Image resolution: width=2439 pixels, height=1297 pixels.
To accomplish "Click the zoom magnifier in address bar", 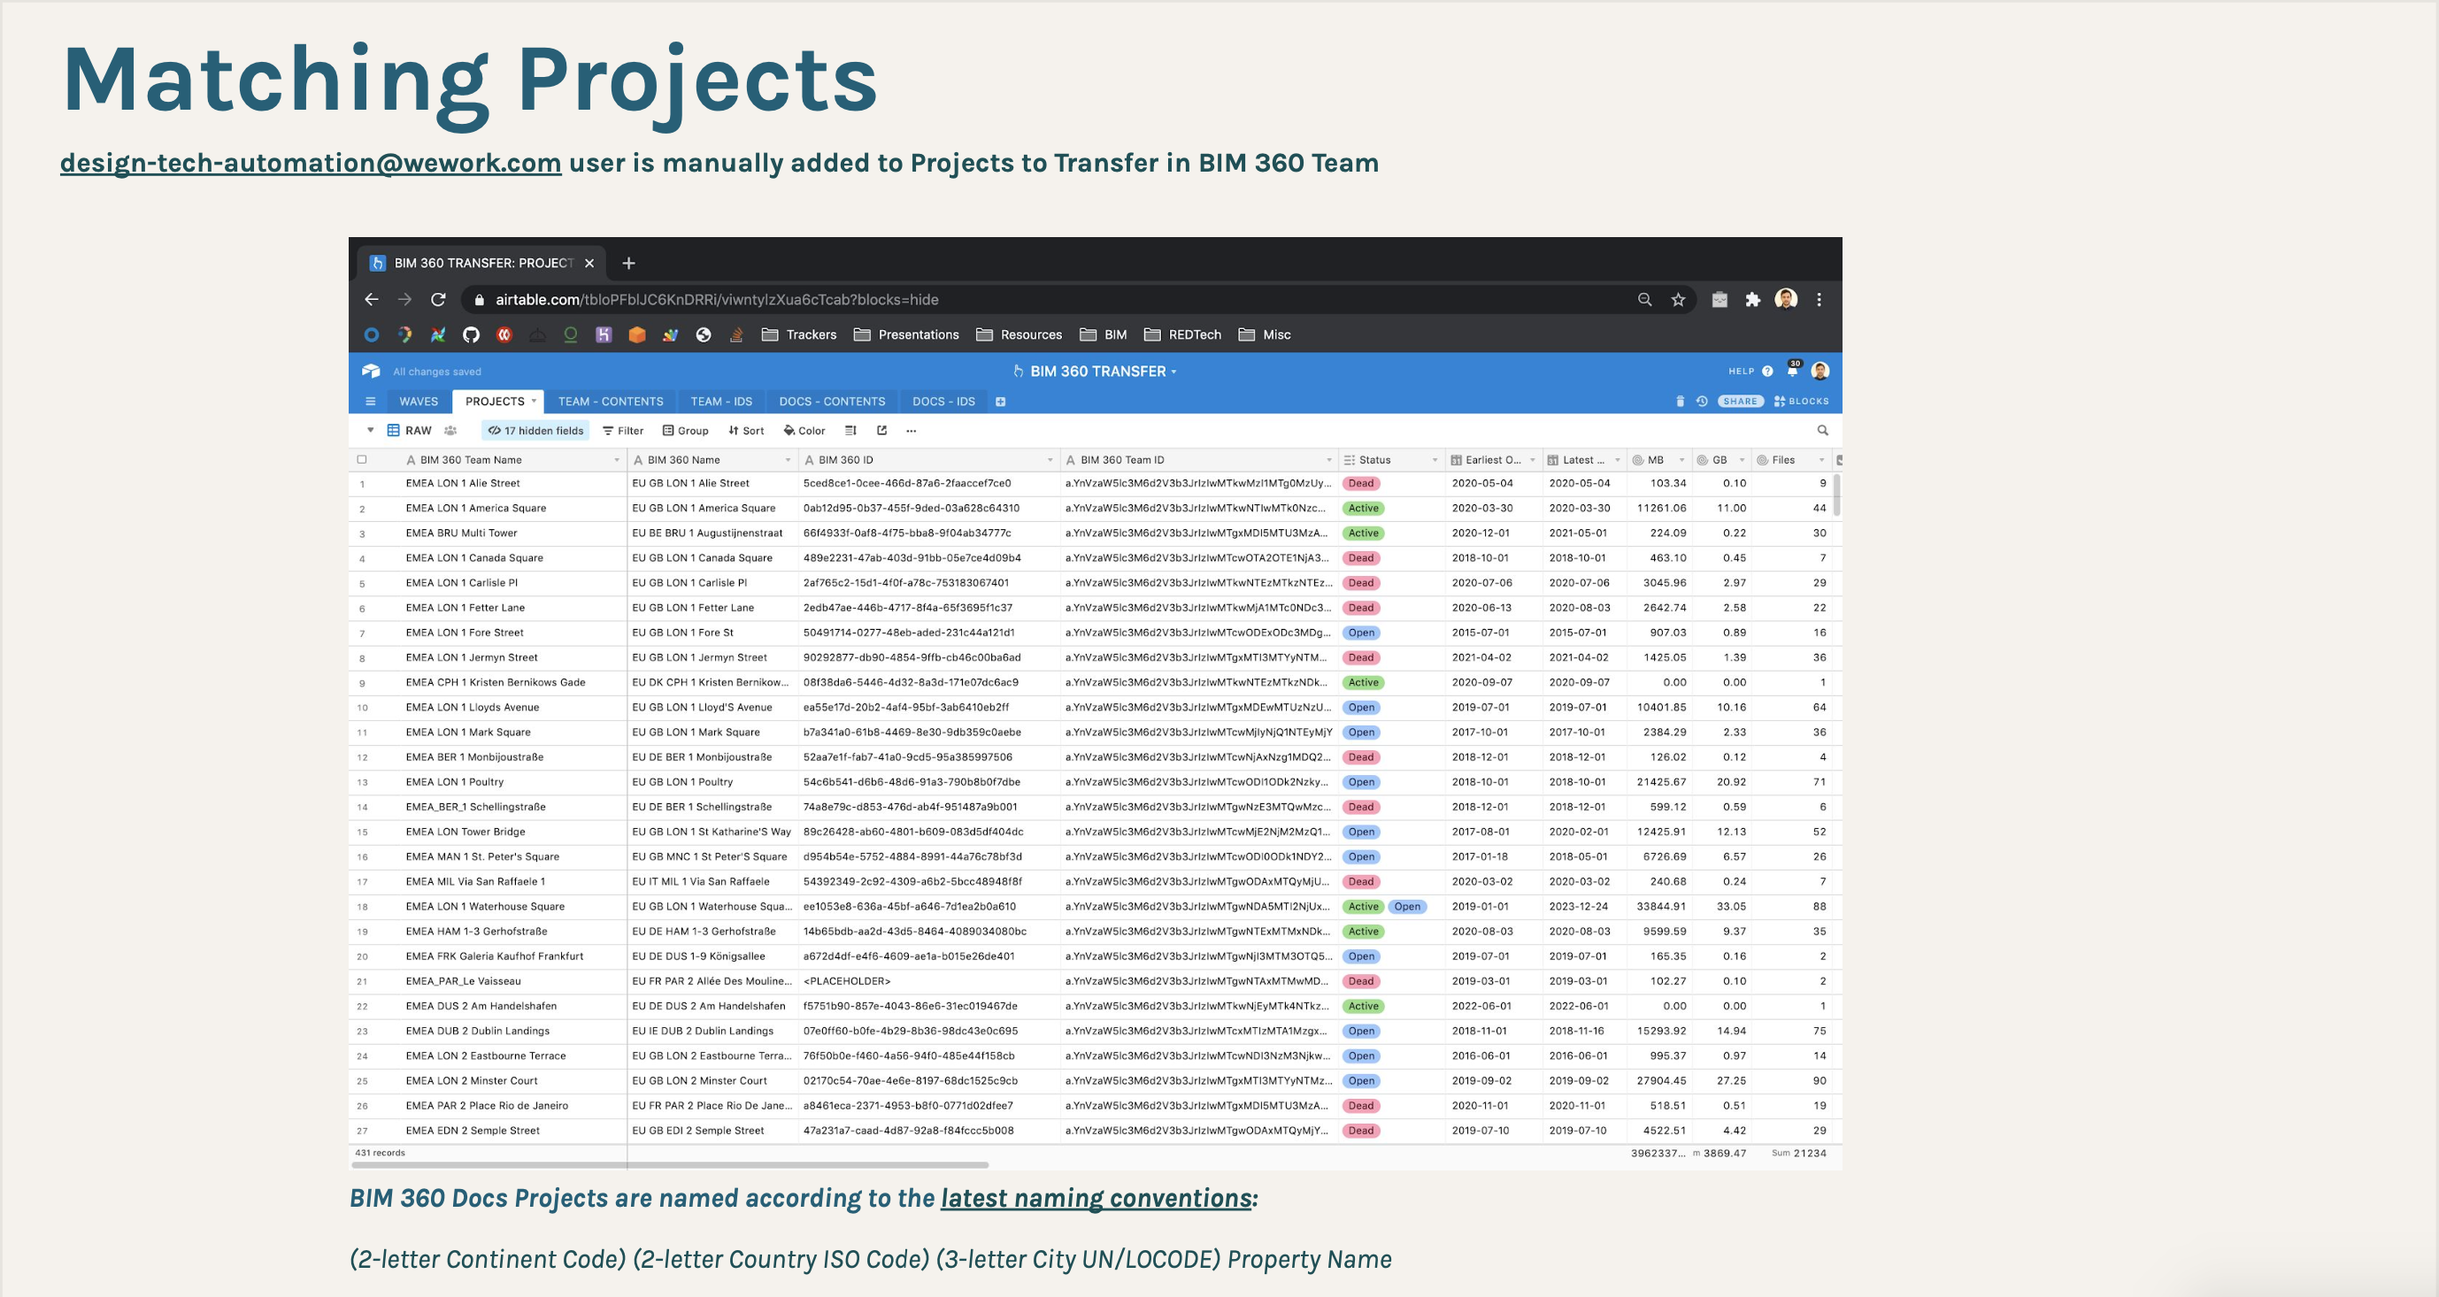I will 1644,299.
